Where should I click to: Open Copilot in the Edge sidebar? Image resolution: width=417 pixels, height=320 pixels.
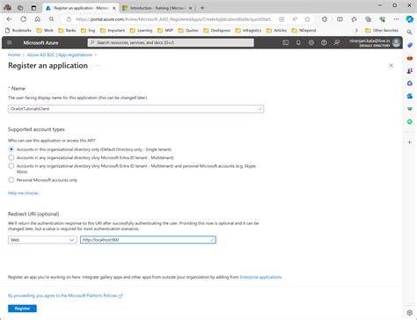coord(410,19)
